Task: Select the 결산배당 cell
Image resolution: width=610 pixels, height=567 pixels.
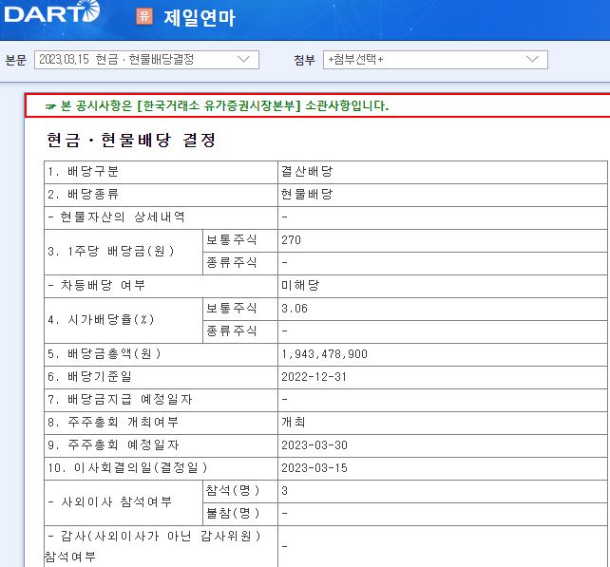Action: pos(443,172)
